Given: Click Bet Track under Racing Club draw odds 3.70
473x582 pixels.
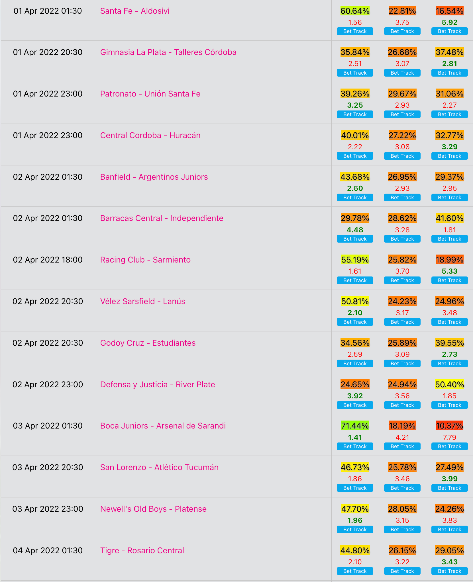Looking at the screenshot, I should (x=402, y=280).
